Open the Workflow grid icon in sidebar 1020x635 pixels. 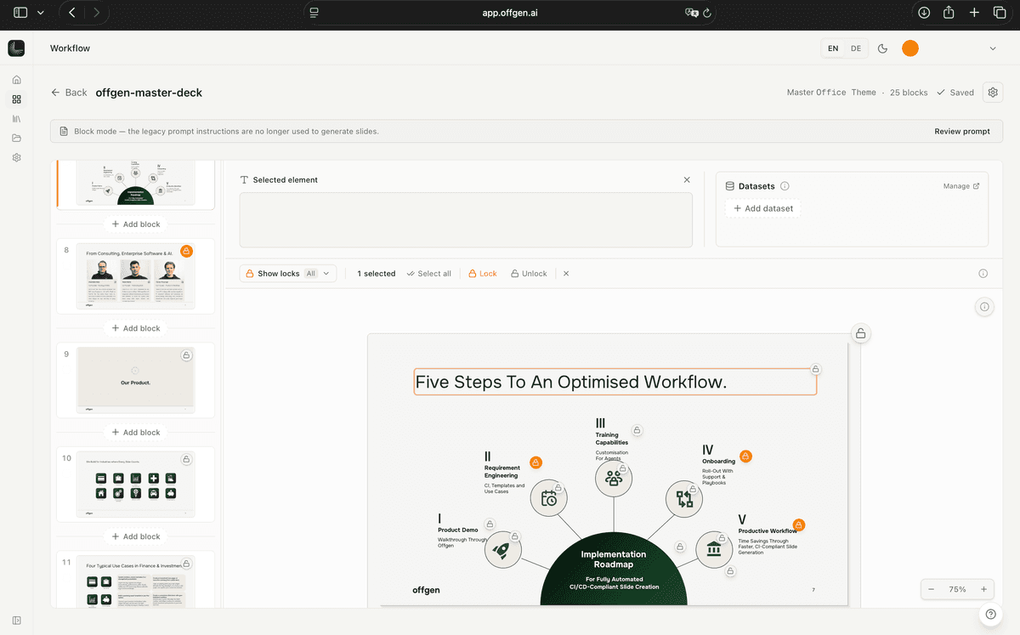pyautogui.click(x=16, y=99)
